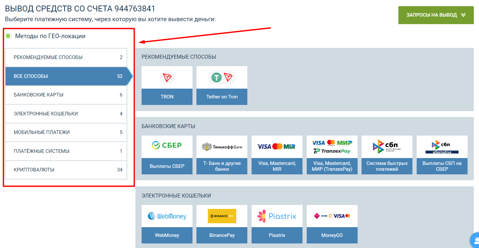The width and height of the screenshot is (479, 248).
Task: Open the support chat bubble
Action: (x=475, y=241)
